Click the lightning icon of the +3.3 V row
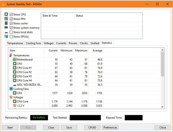 pos(15,105)
